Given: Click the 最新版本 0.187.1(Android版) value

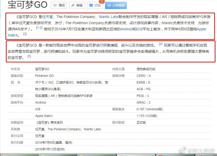Looking at the screenshot, I should click(149, 109).
